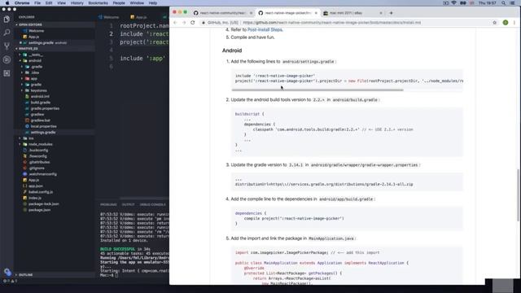Expand the node_modules folder

click(40, 144)
